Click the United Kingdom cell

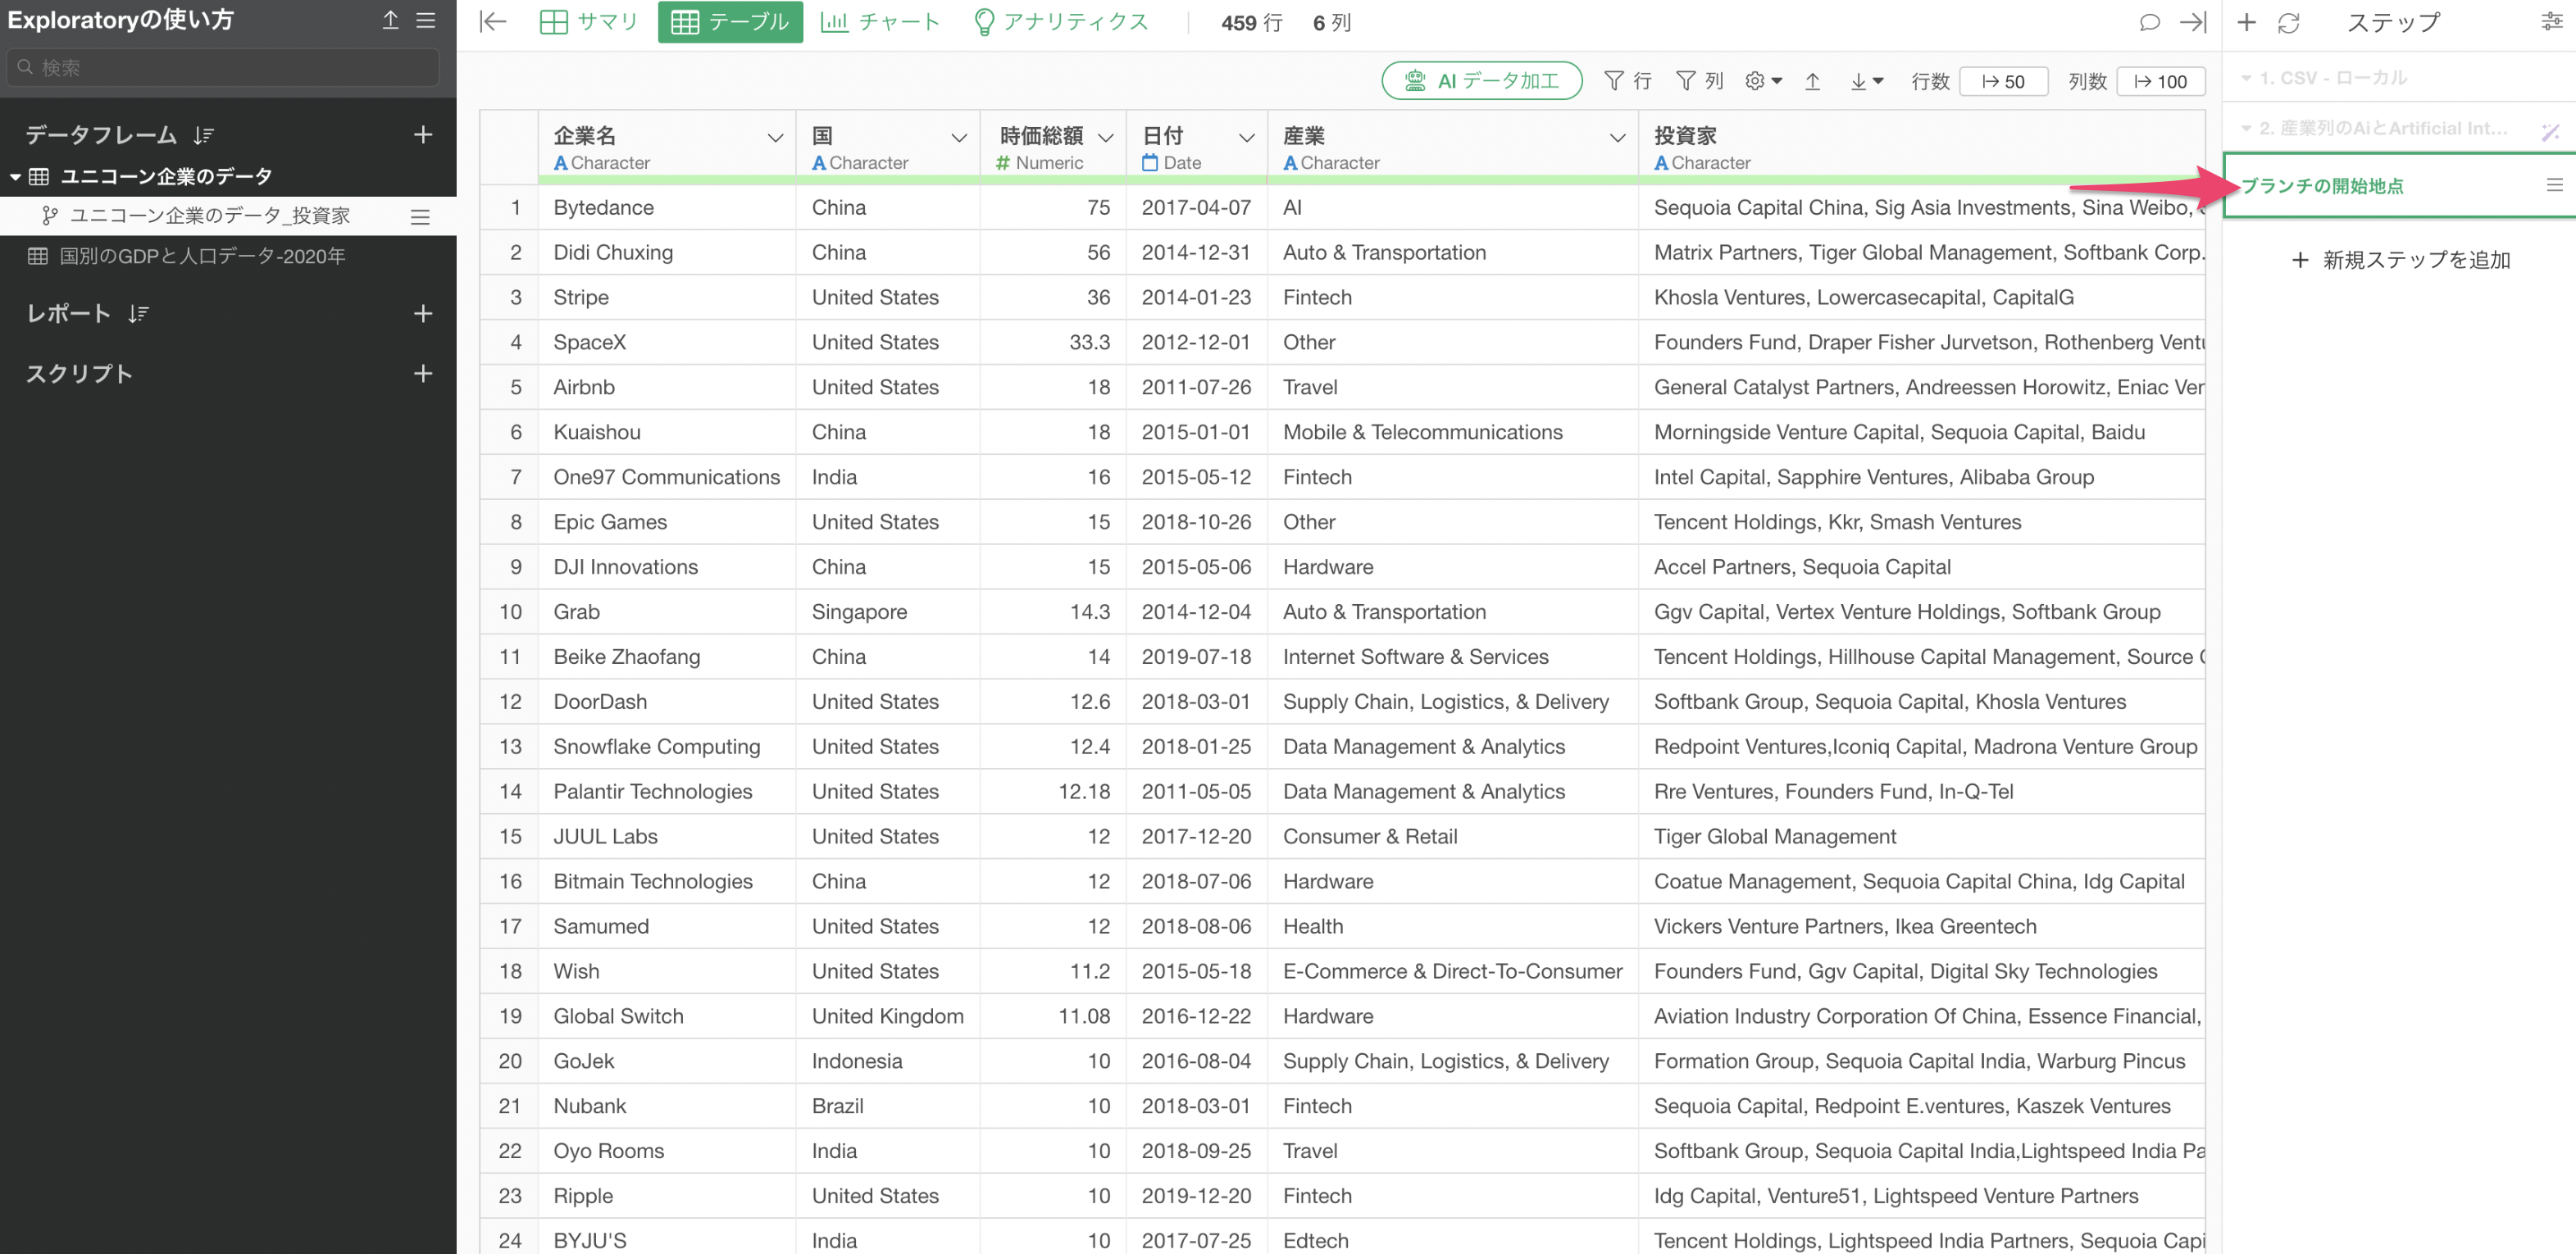coord(888,1017)
